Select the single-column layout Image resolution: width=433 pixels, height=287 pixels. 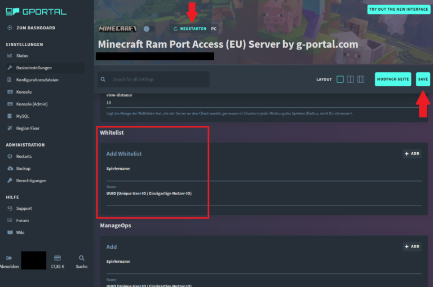coord(340,80)
